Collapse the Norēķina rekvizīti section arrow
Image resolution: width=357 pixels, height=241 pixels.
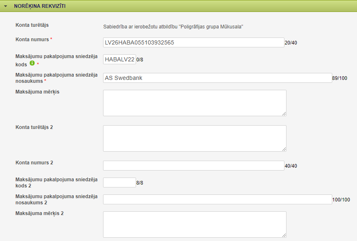click(6, 6)
